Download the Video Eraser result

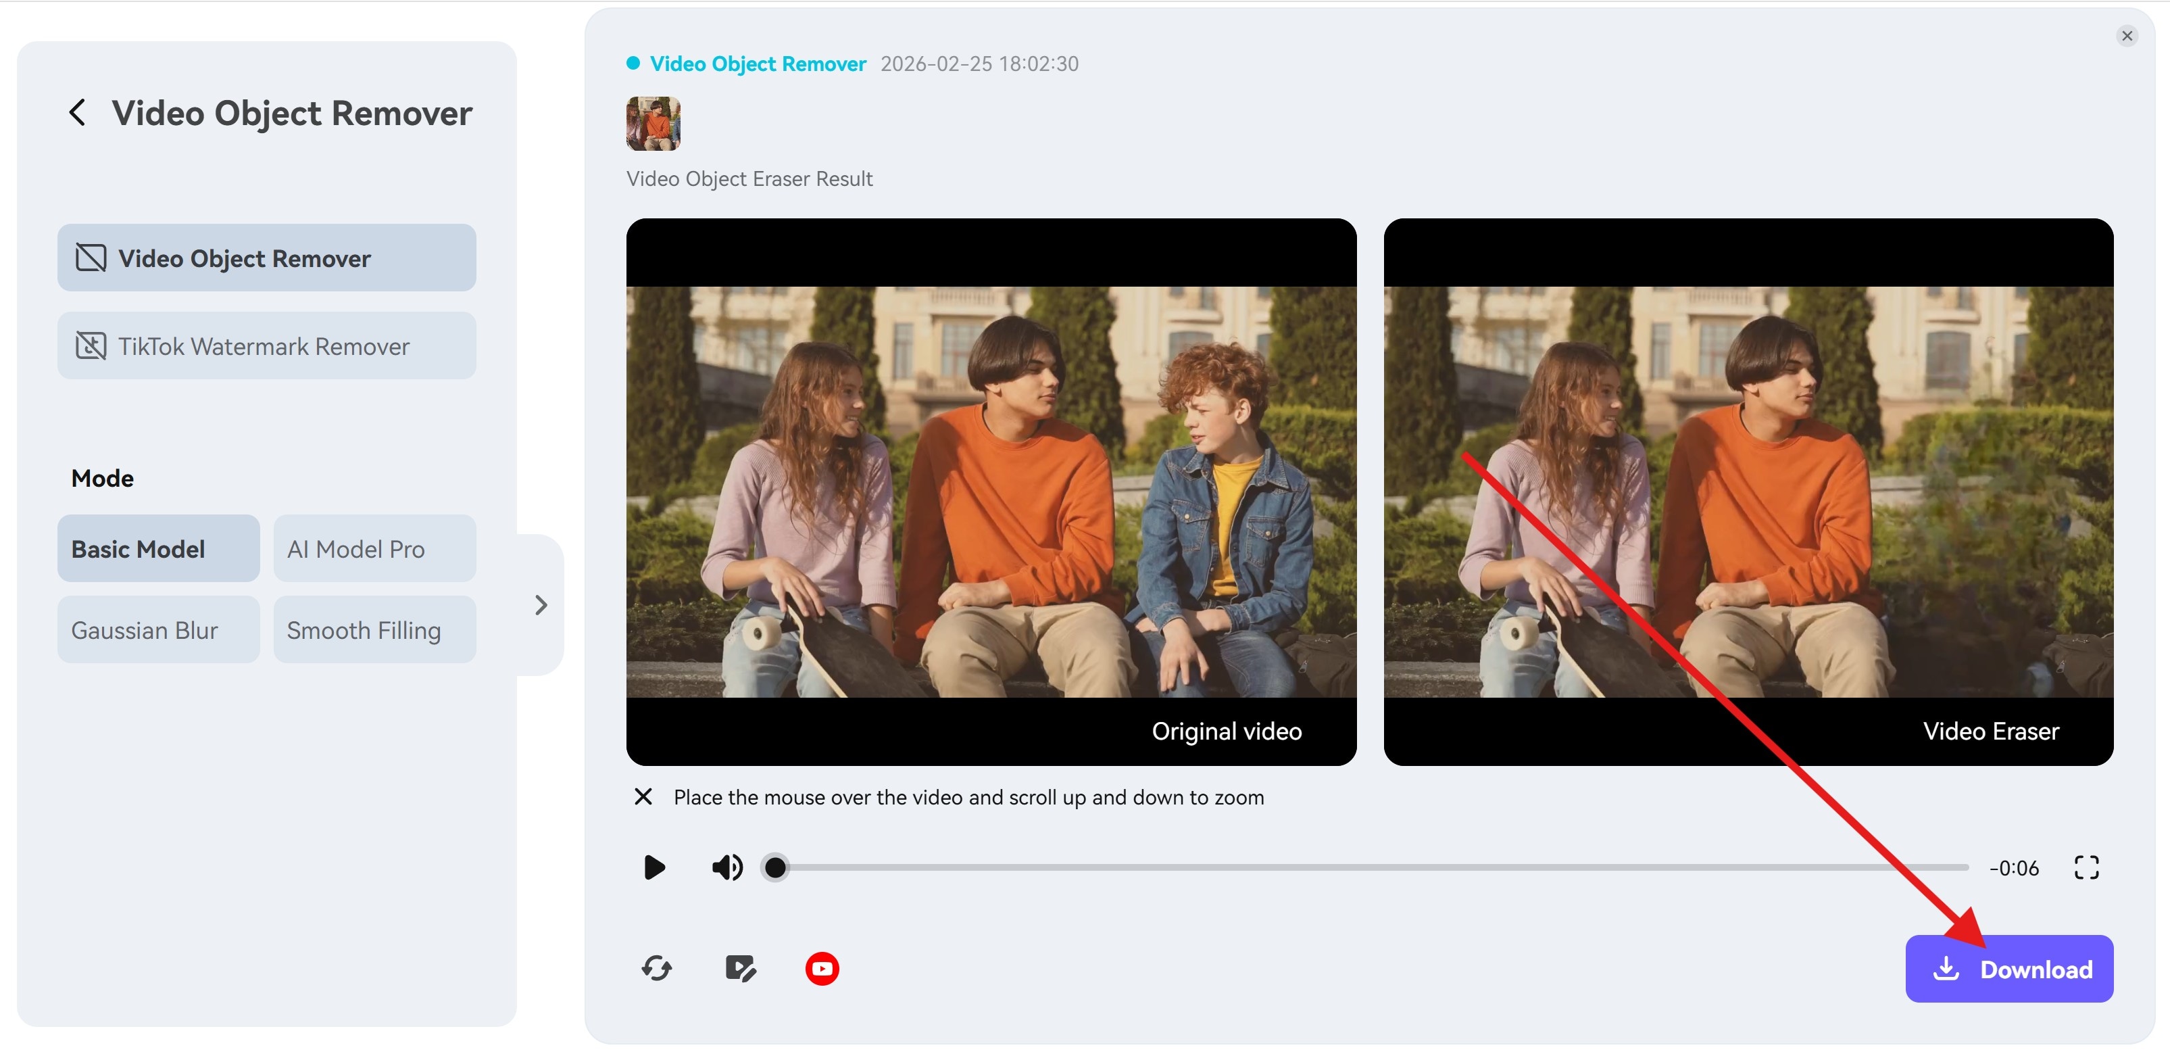[2009, 968]
